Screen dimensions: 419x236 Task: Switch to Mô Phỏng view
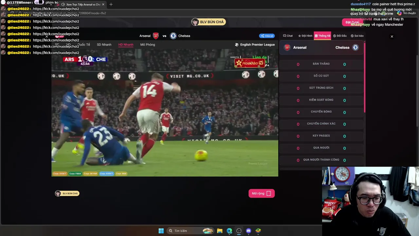(x=148, y=45)
